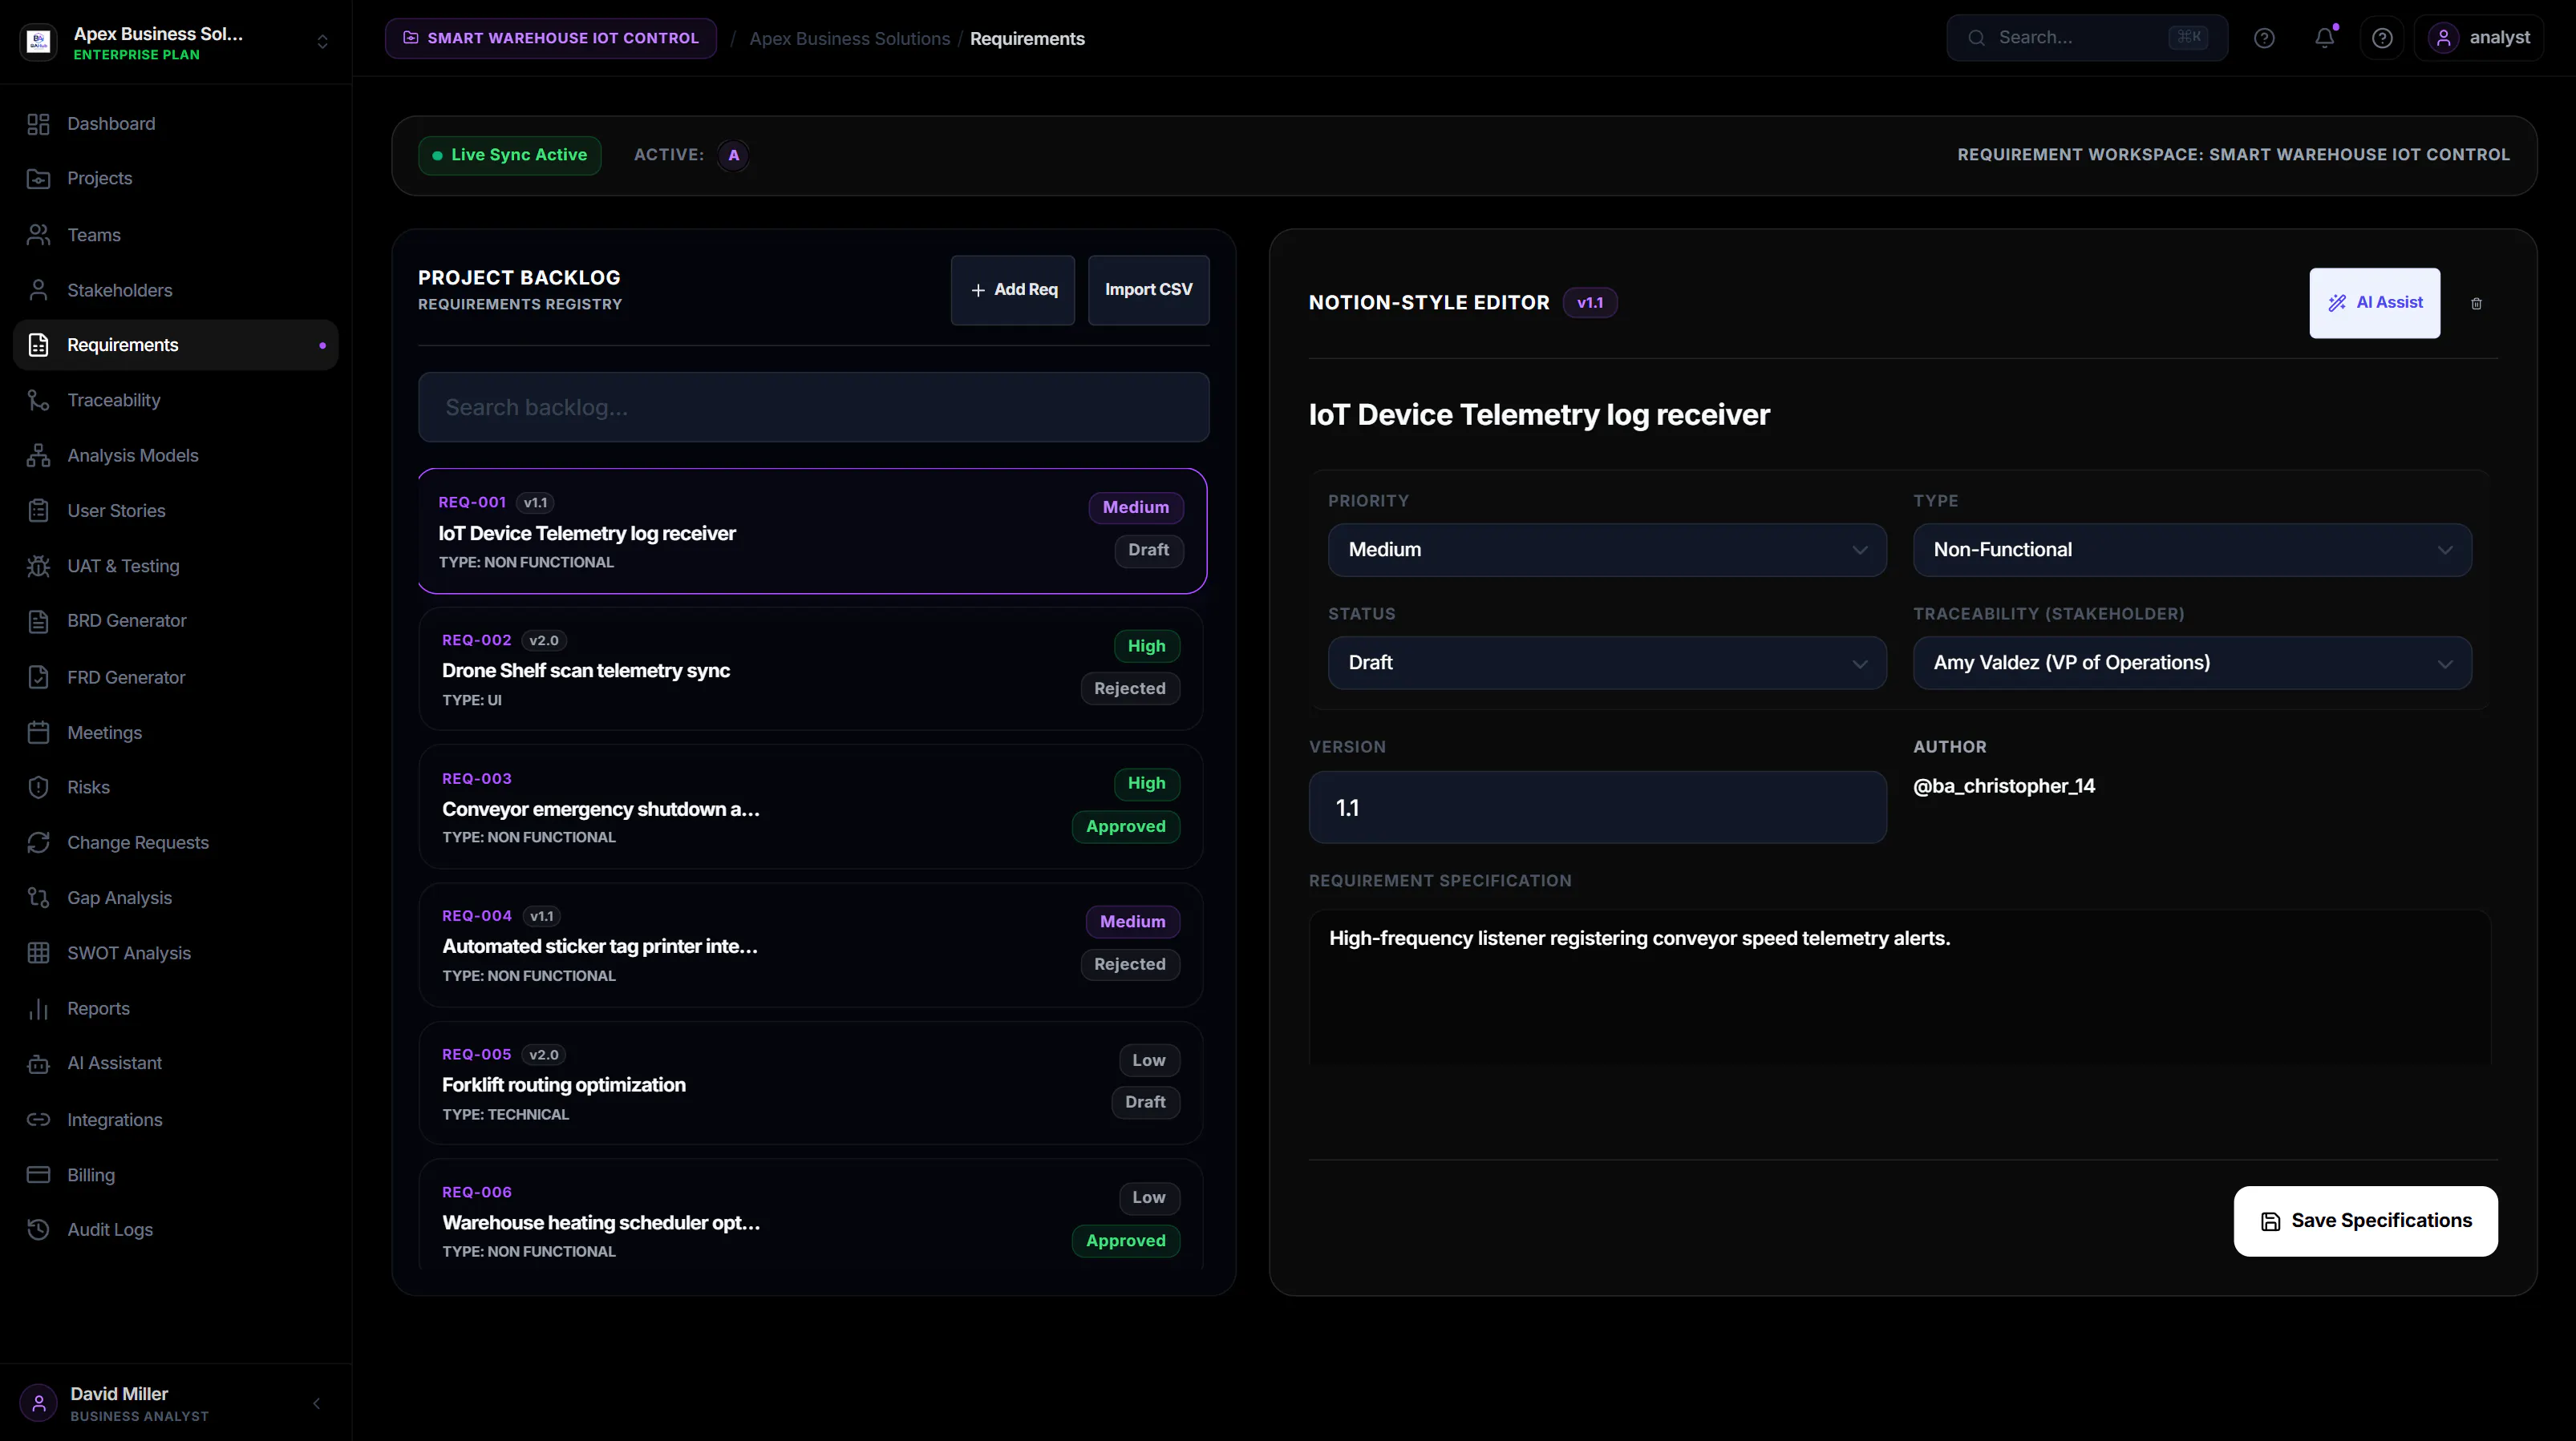Launch AI Assist
This screenshot has height=1441, width=2576.
point(2374,303)
